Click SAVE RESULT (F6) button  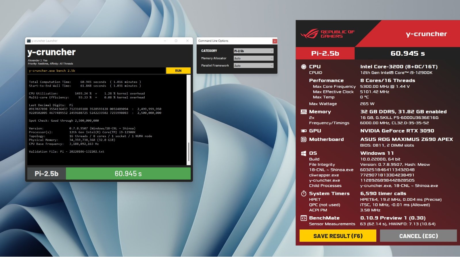click(x=338, y=236)
